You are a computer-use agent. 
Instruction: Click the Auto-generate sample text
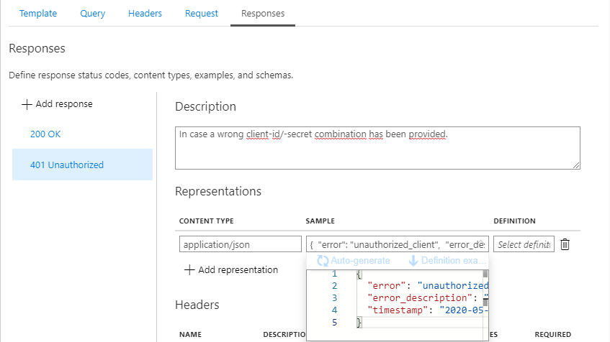pos(360,261)
